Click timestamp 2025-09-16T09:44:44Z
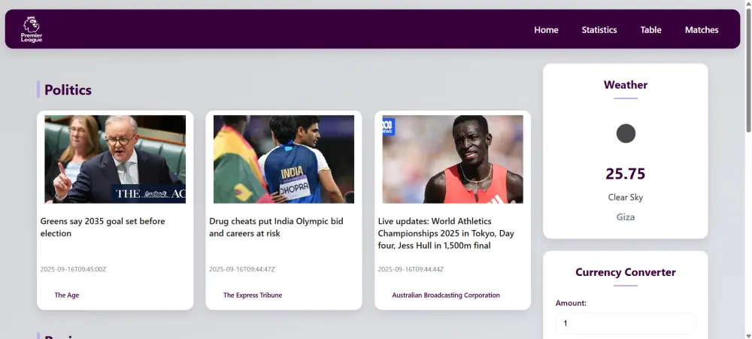Viewport: 752px width, 339px height. coord(411,270)
